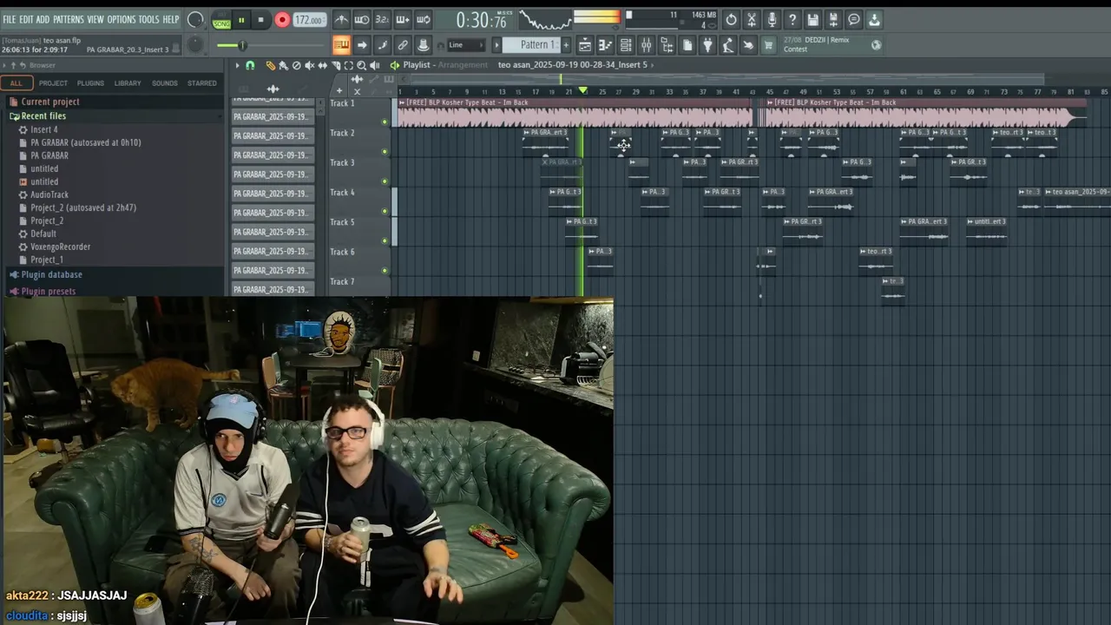
Task: Click the render as audio icon
Action: [x=833, y=19]
